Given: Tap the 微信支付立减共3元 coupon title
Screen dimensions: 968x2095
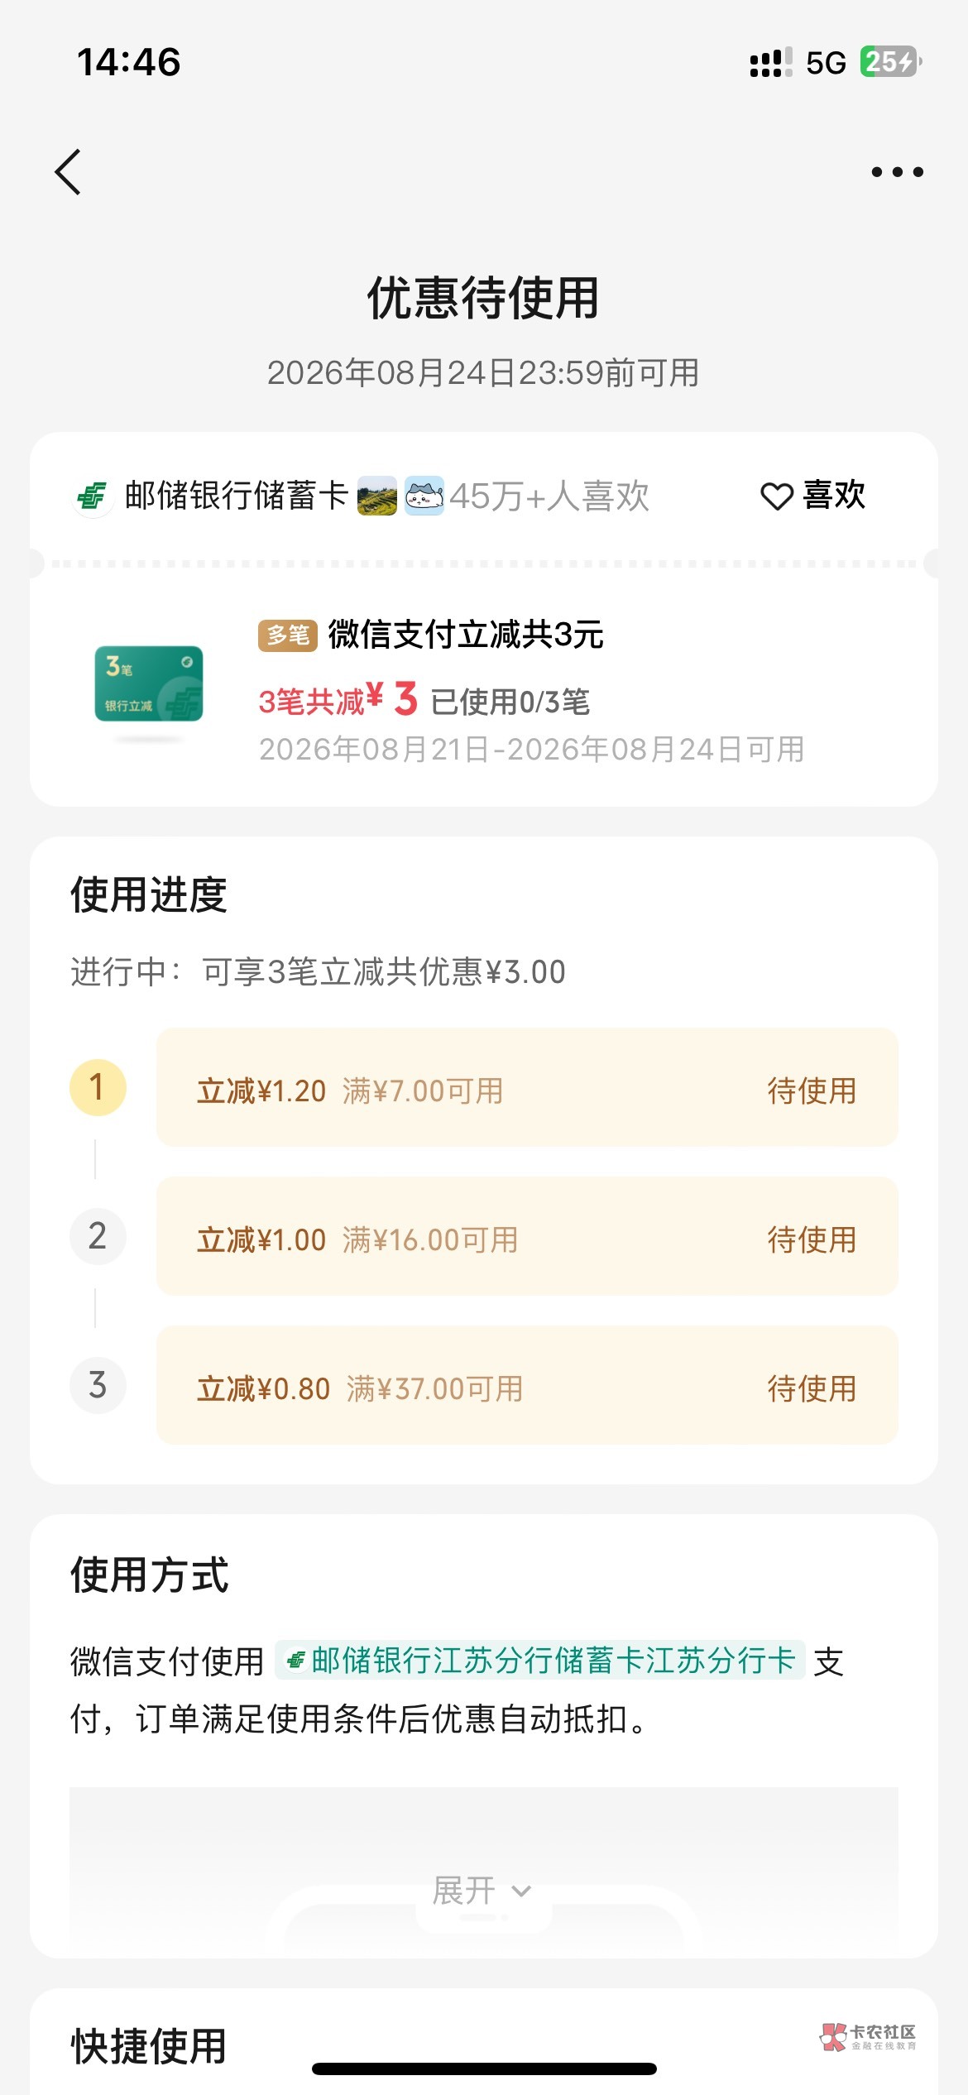Looking at the screenshot, I should click(x=466, y=635).
